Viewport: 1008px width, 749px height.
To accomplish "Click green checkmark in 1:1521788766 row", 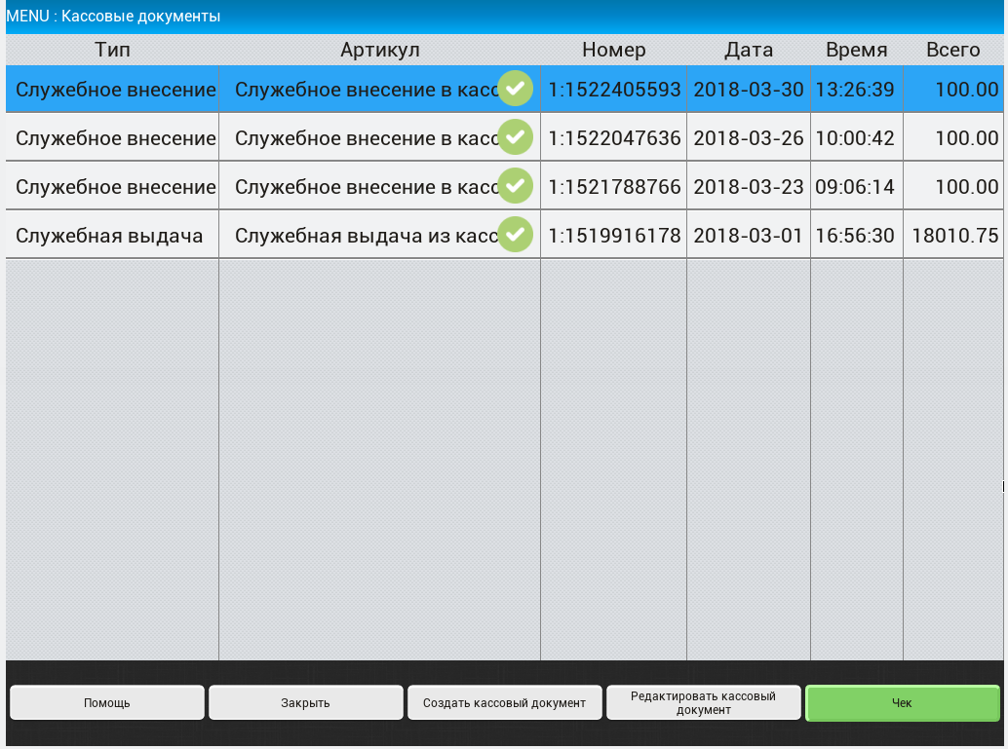I will tap(516, 186).
